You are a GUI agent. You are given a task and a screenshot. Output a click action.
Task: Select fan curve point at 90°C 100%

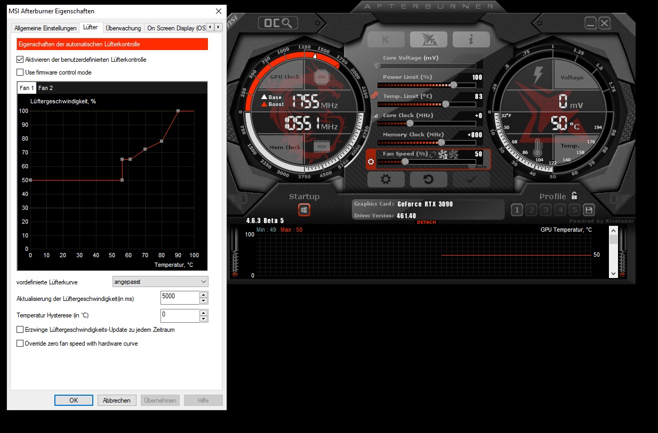pos(178,111)
